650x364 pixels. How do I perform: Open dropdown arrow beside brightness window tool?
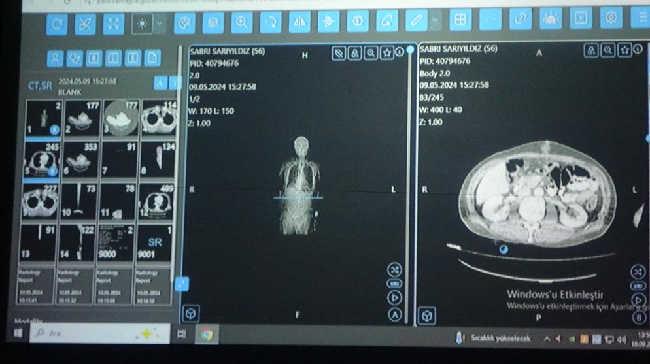pyautogui.click(x=160, y=24)
